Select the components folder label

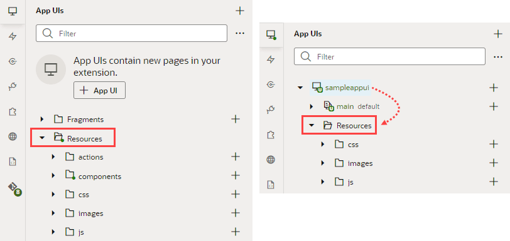[x=100, y=177]
